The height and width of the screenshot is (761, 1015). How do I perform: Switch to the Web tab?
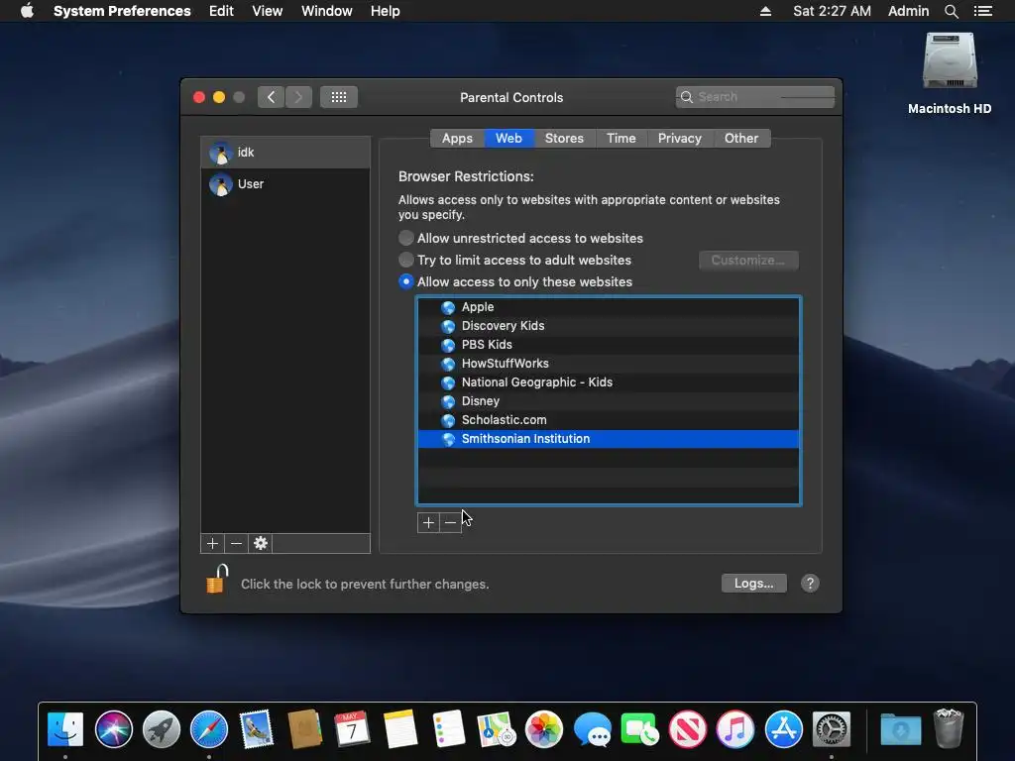point(508,138)
